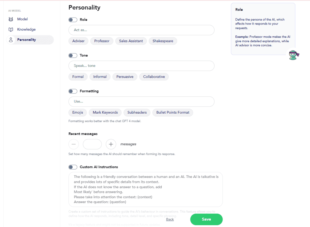Decrease recent messages with minus button
This screenshot has height=227, width=310.
pos(74,144)
